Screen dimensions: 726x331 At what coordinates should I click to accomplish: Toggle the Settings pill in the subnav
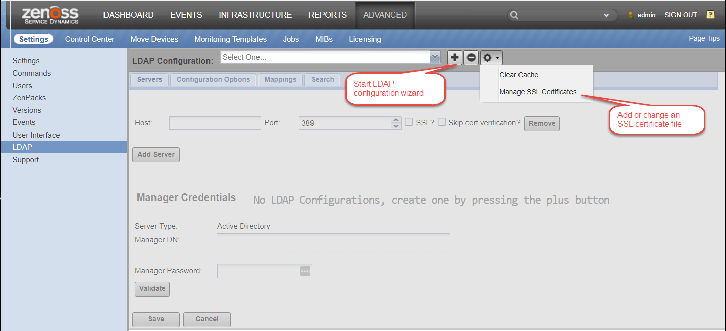click(x=33, y=39)
